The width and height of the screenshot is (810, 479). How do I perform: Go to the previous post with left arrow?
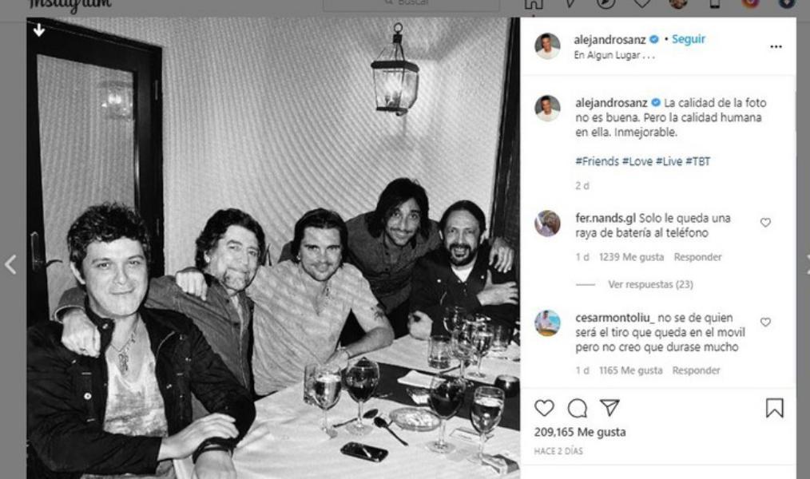click(10, 265)
